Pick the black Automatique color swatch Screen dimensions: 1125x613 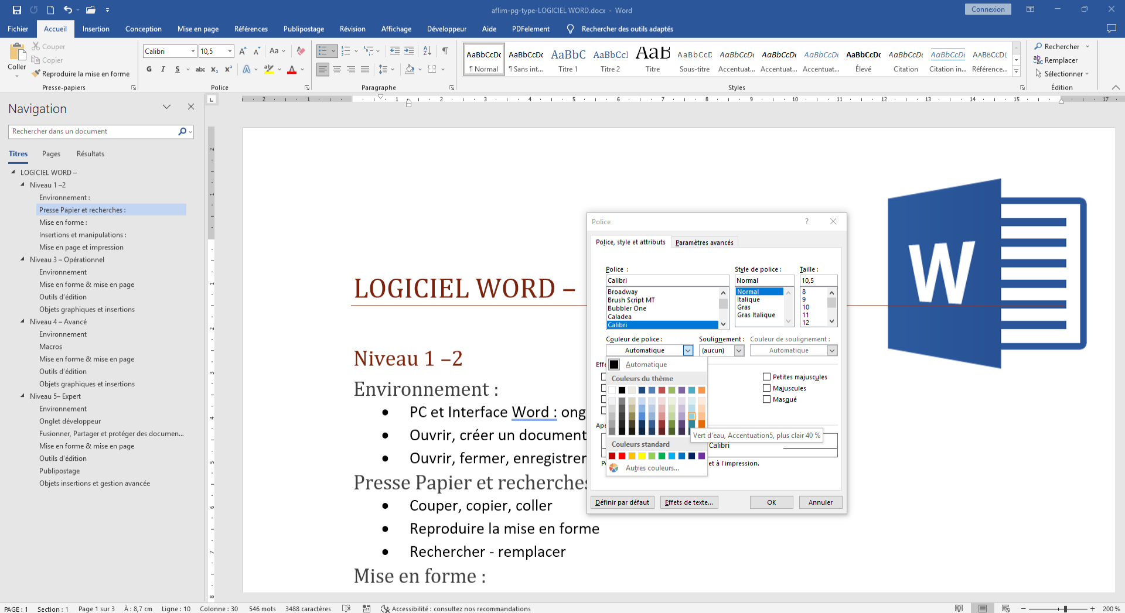(614, 364)
